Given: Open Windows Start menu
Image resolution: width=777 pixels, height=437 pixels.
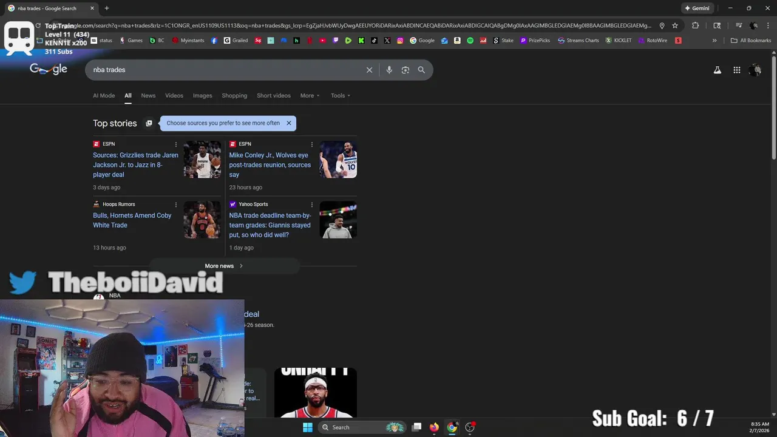Looking at the screenshot, I should pyautogui.click(x=308, y=427).
